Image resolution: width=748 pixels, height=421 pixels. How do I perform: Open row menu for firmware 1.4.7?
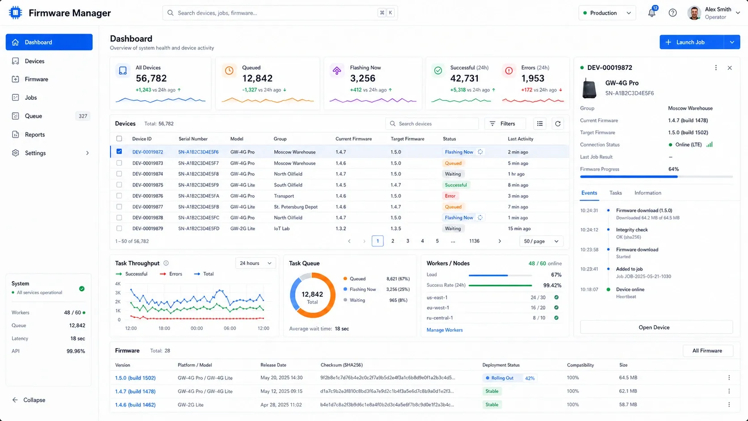pos(729,391)
